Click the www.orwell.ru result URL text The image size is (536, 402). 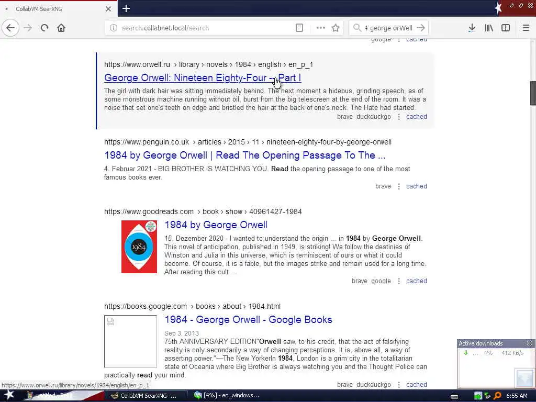point(208,64)
